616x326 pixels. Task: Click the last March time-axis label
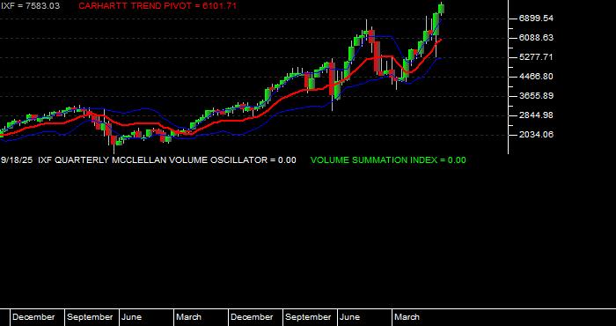point(407,317)
